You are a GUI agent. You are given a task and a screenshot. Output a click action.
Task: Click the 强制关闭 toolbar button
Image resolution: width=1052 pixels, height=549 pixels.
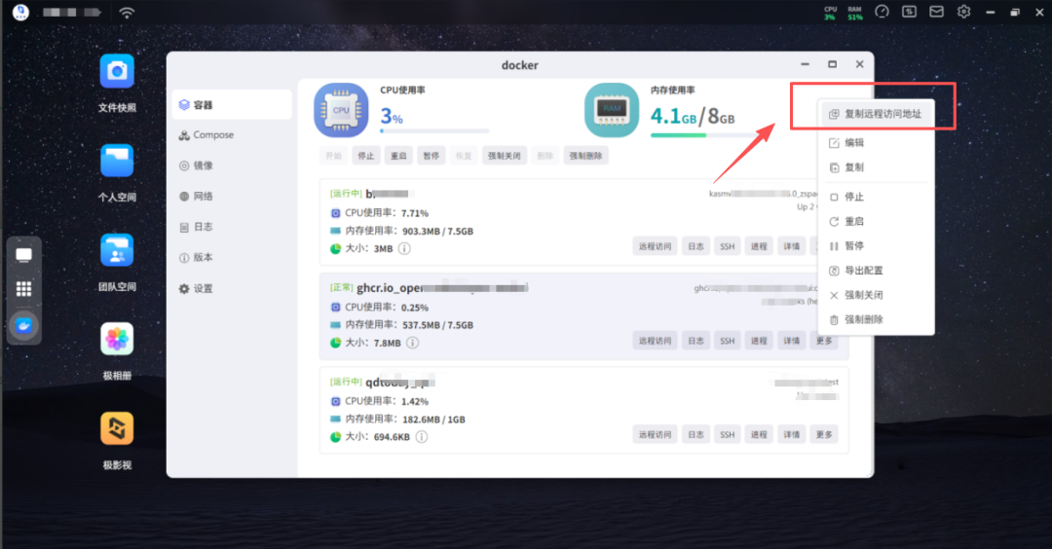[504, 156]
